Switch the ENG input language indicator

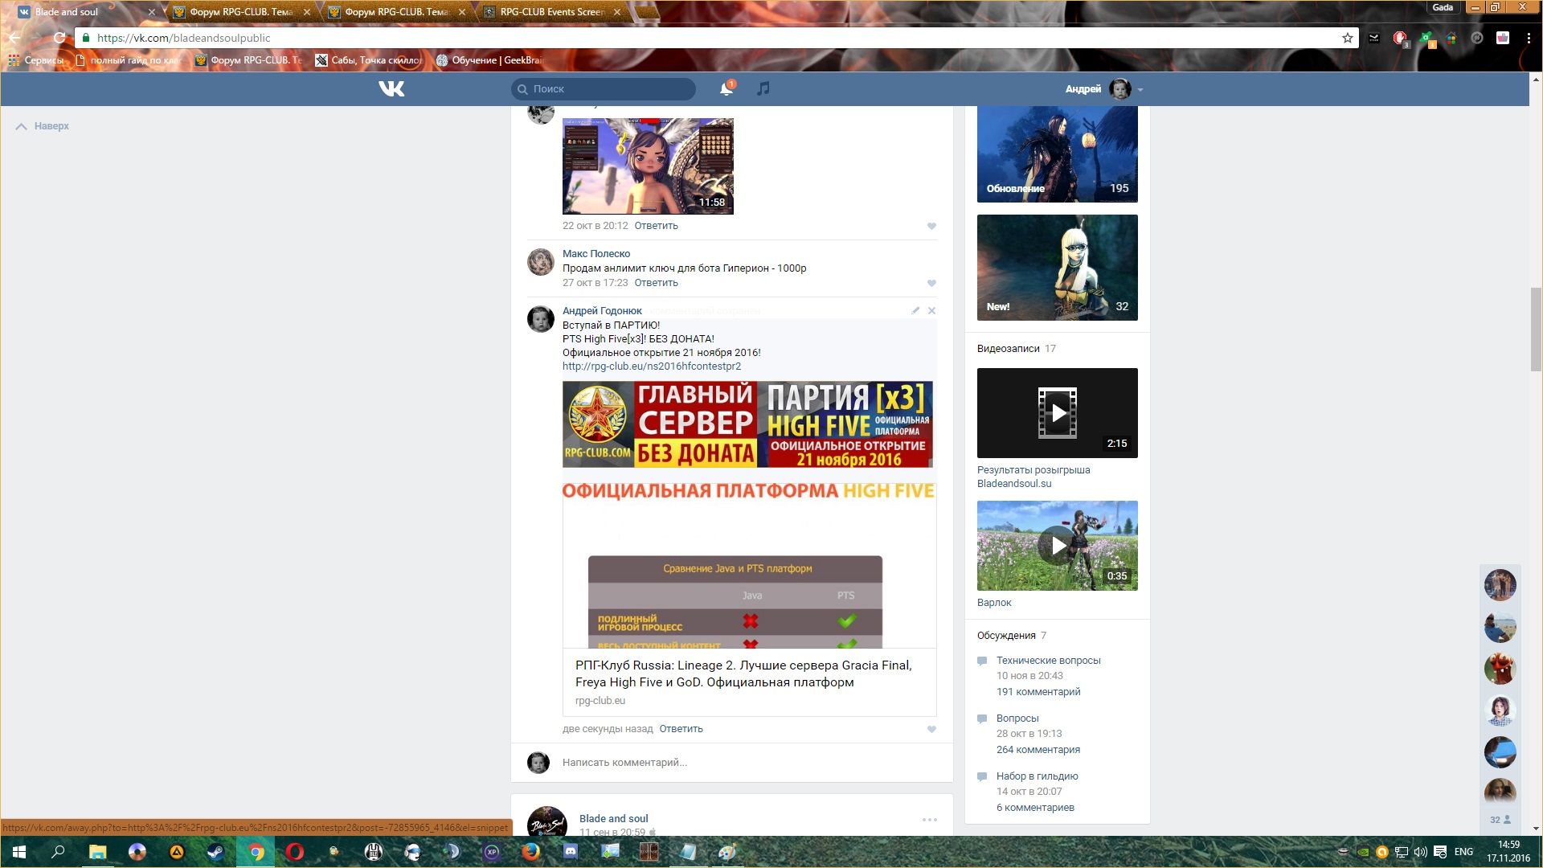pos(1463,852)
